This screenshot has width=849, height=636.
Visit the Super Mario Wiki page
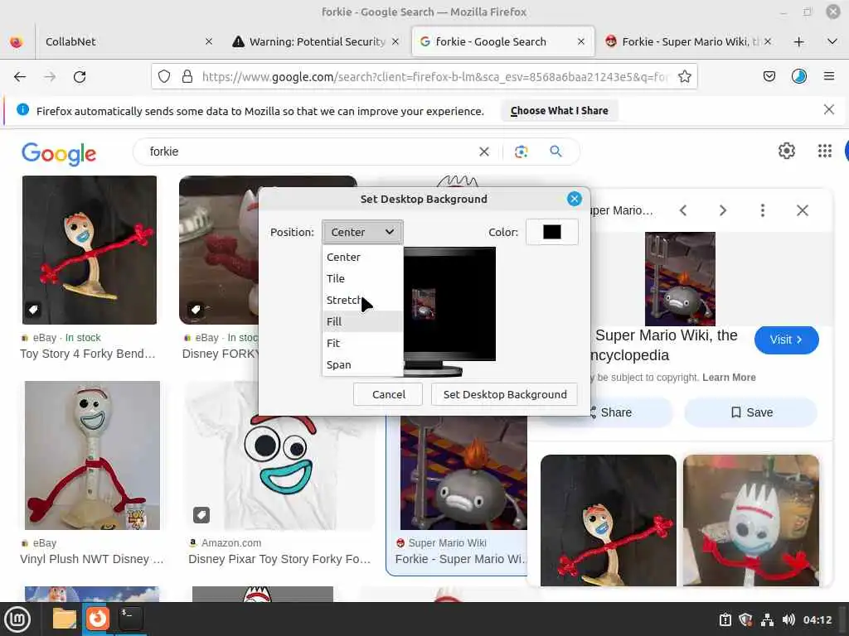pos(786,340)
